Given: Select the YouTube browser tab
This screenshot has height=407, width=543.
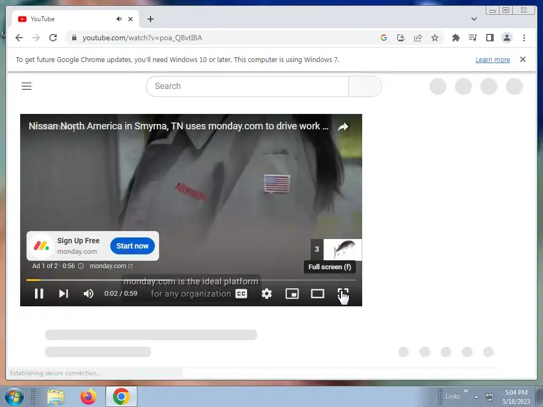Looking at the screenshot, I should pyautogui.click(x=75, y=19).
